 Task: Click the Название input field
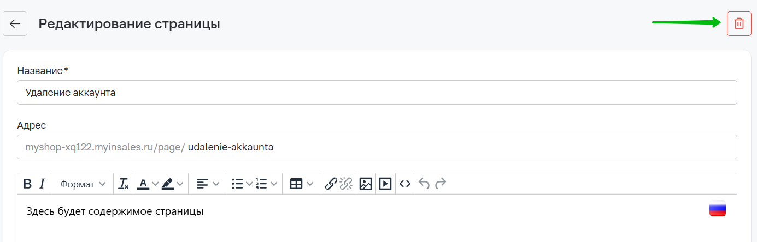(x=377, y=93)
